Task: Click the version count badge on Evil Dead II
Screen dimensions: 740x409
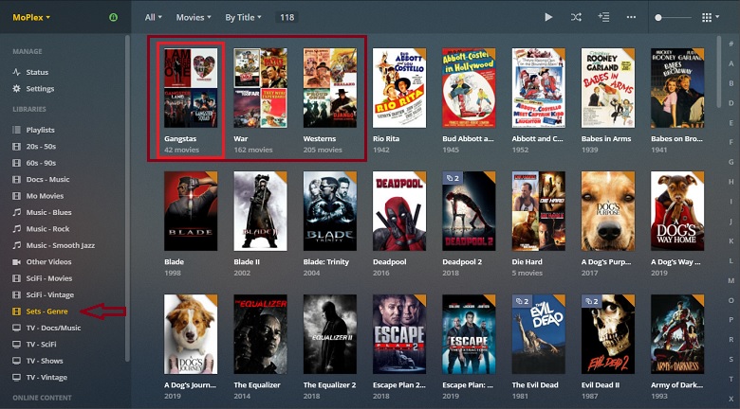Action: coord(592,301)
